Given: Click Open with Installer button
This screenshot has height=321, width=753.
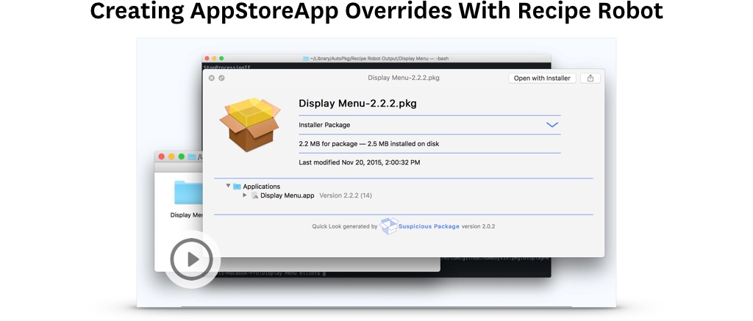Looking at the screenshot, I should coord(542,78).
